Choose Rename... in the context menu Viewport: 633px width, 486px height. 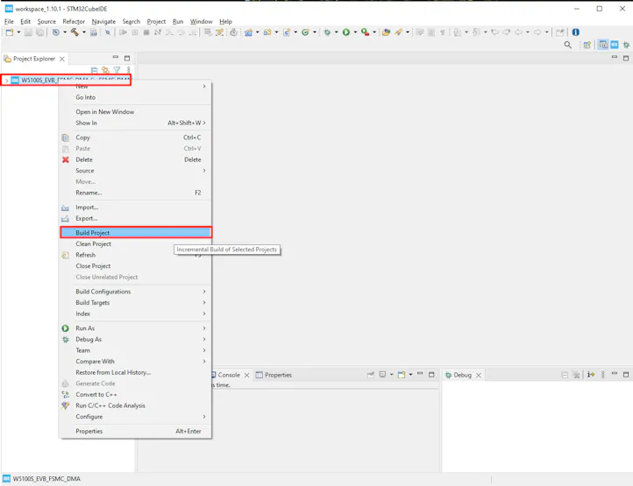(x=136, y=193)
